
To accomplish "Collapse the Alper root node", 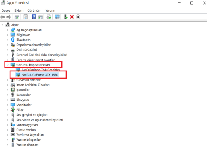I will coord(2,25).
